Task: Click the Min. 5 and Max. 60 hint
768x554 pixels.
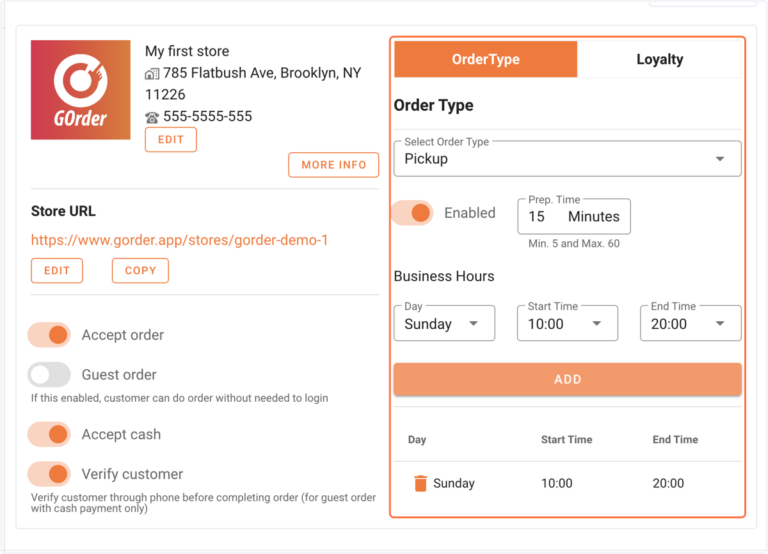Action: click(x=574, y=244)
